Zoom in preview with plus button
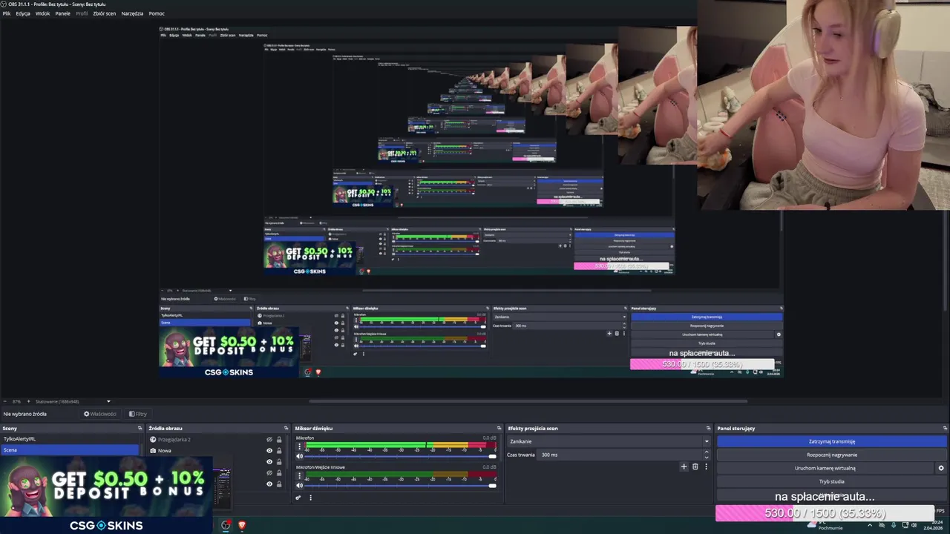 click(x=29, y=401)
